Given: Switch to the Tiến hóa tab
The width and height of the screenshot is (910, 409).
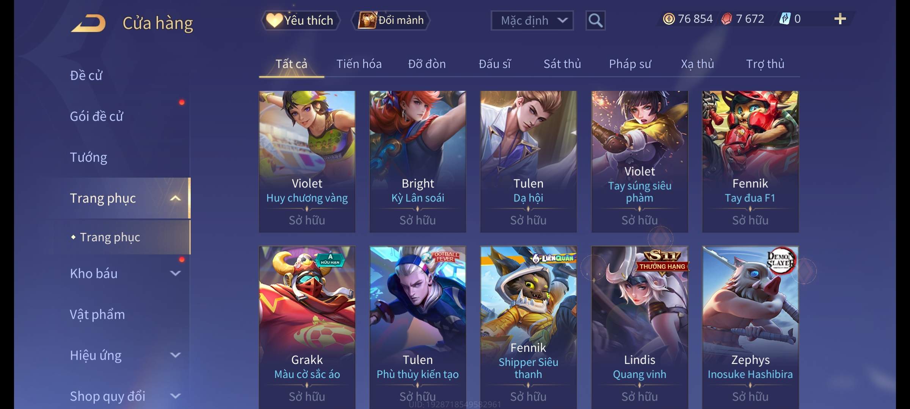Looking at the screenshot, I should coord(359,64).
